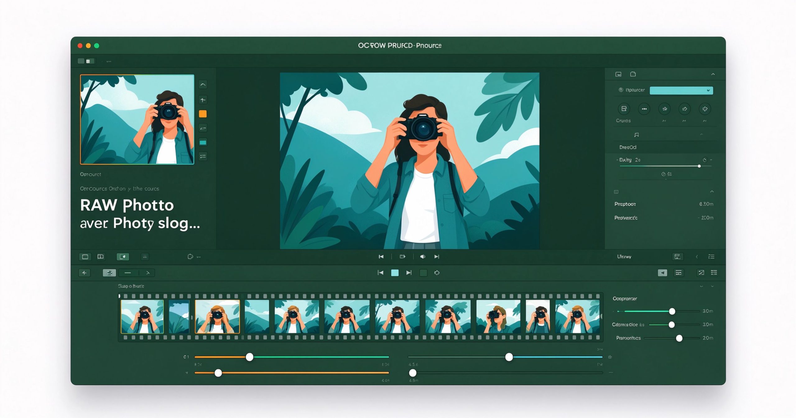Select the first filmstrip thumbnail

point(142,316)
